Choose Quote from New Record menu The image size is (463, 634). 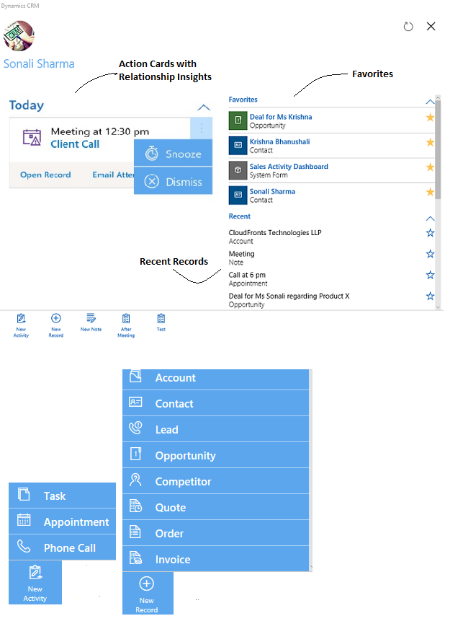coord(215,506)
